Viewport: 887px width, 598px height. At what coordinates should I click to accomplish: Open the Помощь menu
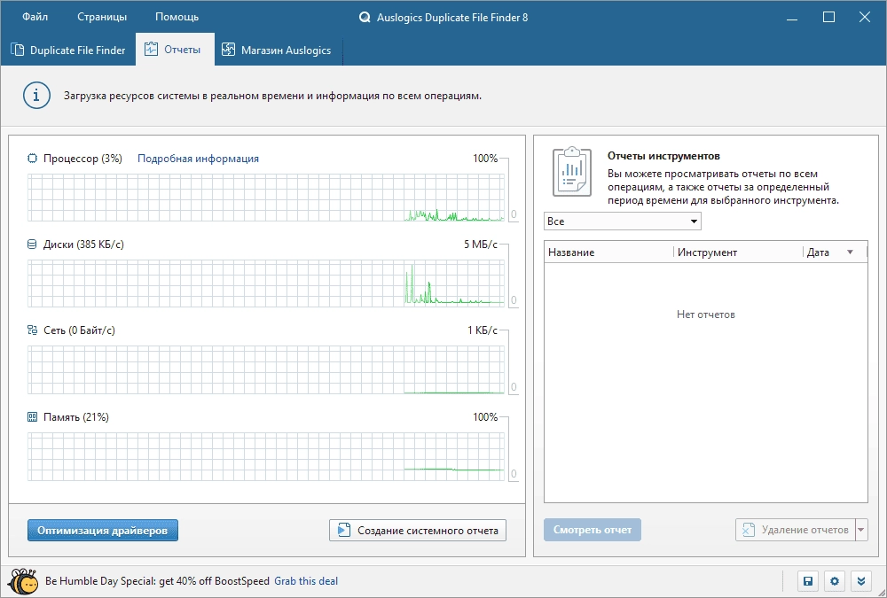[x=177, y=17]
